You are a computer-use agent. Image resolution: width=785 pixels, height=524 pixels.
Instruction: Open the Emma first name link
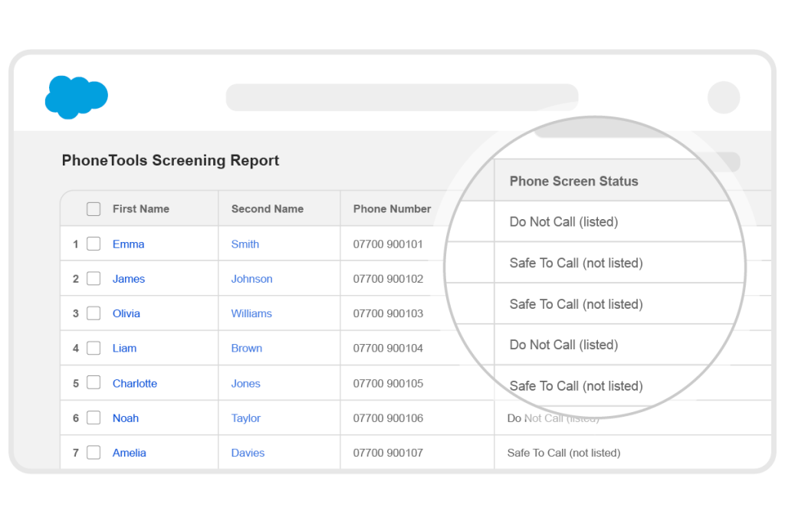(x=128, y=244)
